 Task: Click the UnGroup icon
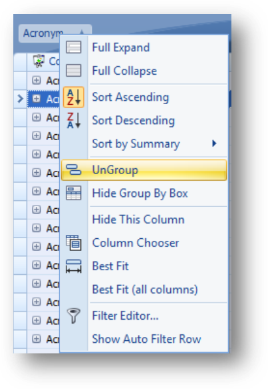coord(73,170)
